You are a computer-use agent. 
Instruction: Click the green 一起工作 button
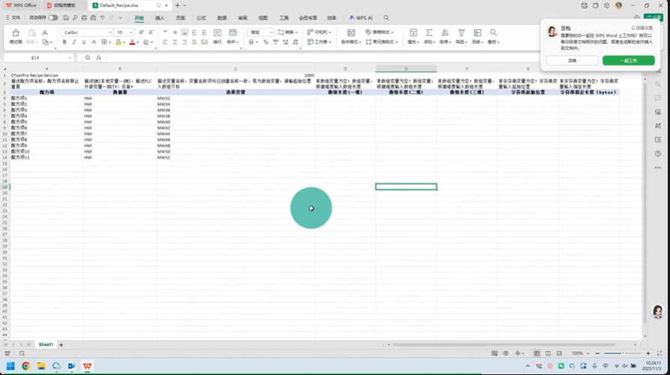tap(628, 60)
